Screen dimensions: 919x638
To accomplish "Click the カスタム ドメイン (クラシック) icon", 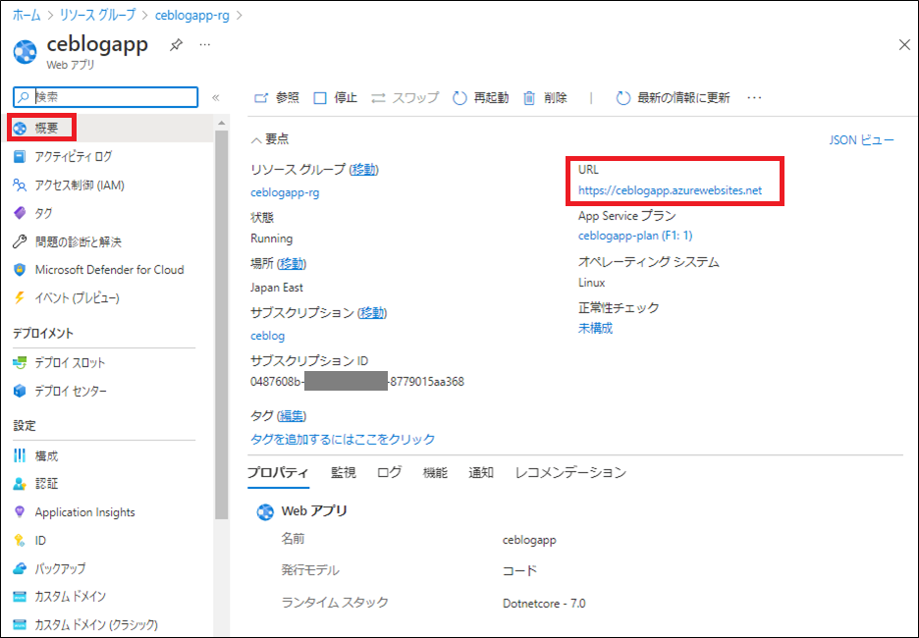I will [x=20, y=624].
